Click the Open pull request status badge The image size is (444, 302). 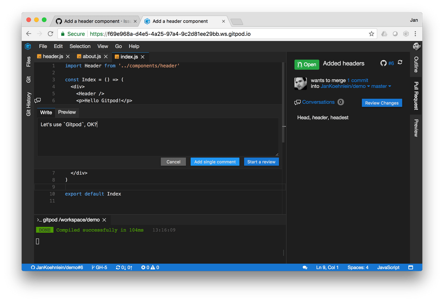coord(307,65)
